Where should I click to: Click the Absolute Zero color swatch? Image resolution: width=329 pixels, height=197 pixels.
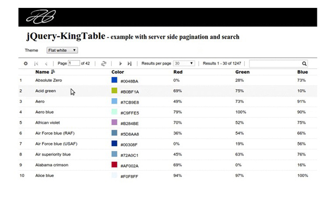coord(114,80)
